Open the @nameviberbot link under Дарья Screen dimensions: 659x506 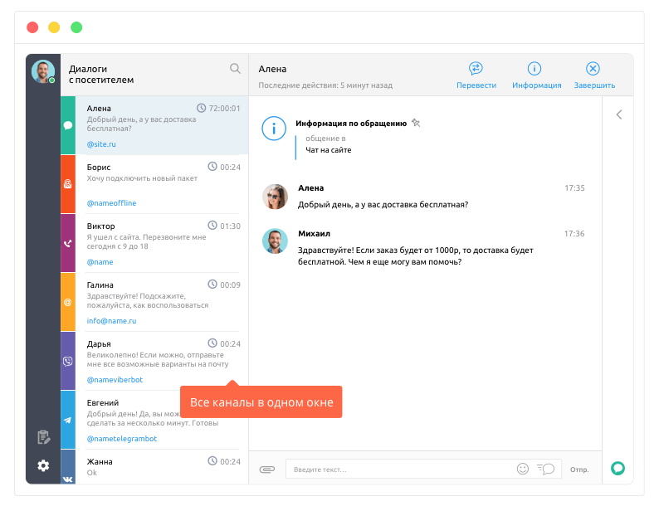pos(115,380)
